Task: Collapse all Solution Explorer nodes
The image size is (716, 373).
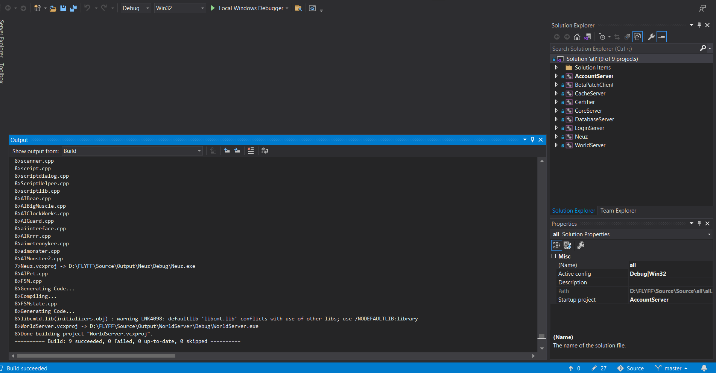Action: pyautogui.click(x=627, y=37)
